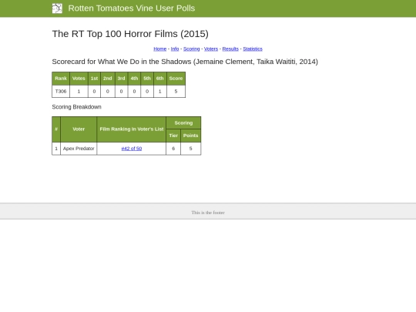Click the 'Points' column header
Image resolution: width=416 pixels, height=312 pixels.
[191, 136]
